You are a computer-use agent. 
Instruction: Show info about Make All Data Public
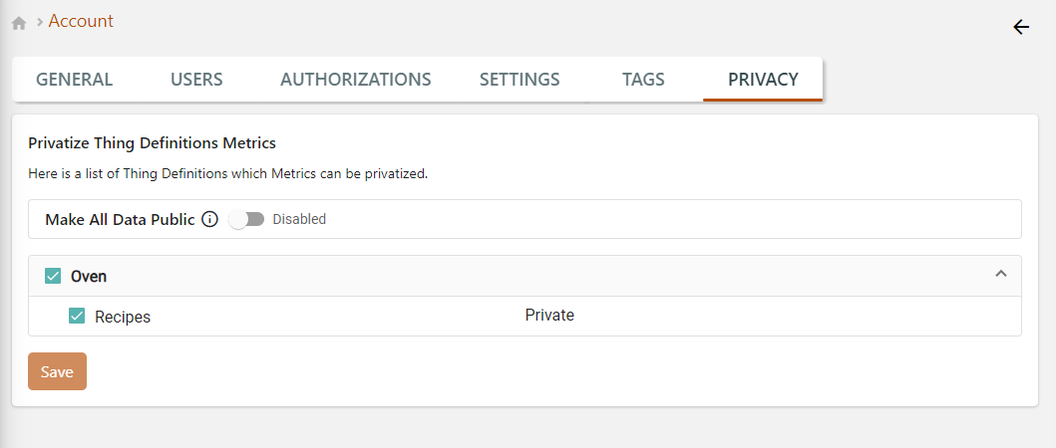(x=210, y=219)
